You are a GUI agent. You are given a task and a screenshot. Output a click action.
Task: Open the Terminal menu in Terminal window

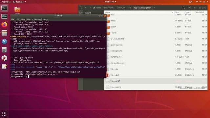38,19
